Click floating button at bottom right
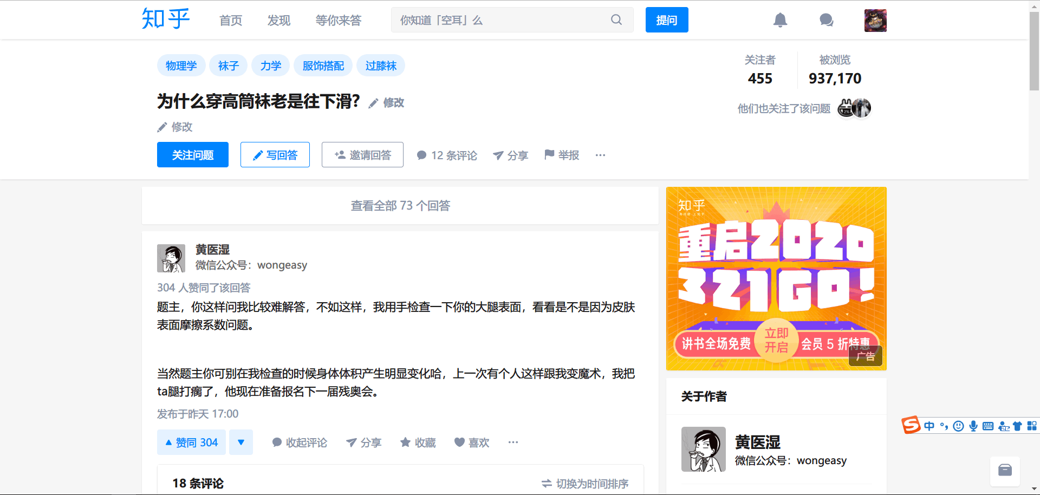Image resolution: width=1040 pixels, height=495 pixels. tap(1005, 470)
